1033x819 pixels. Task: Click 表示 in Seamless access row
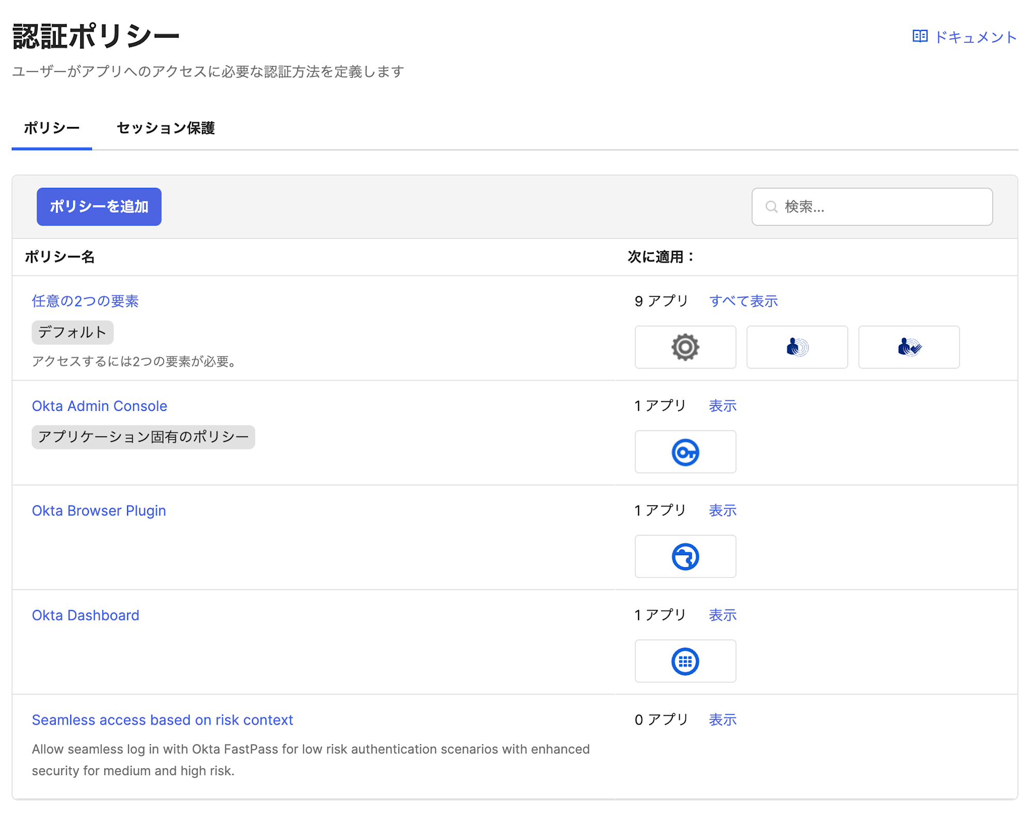click(722, 720)
